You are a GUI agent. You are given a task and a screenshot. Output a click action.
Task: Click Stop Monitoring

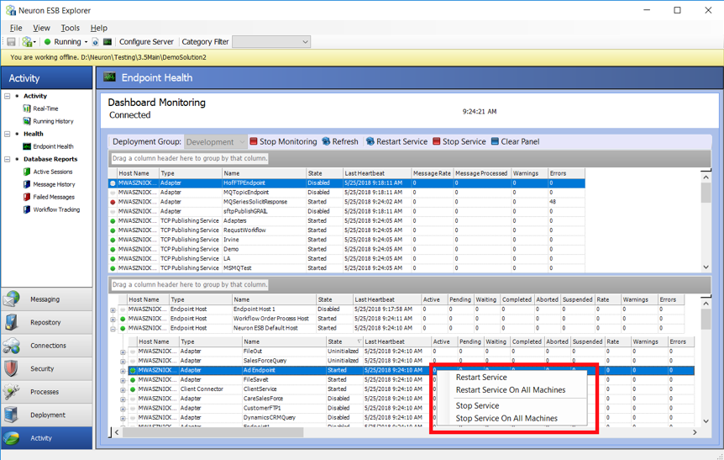point(284,141)
